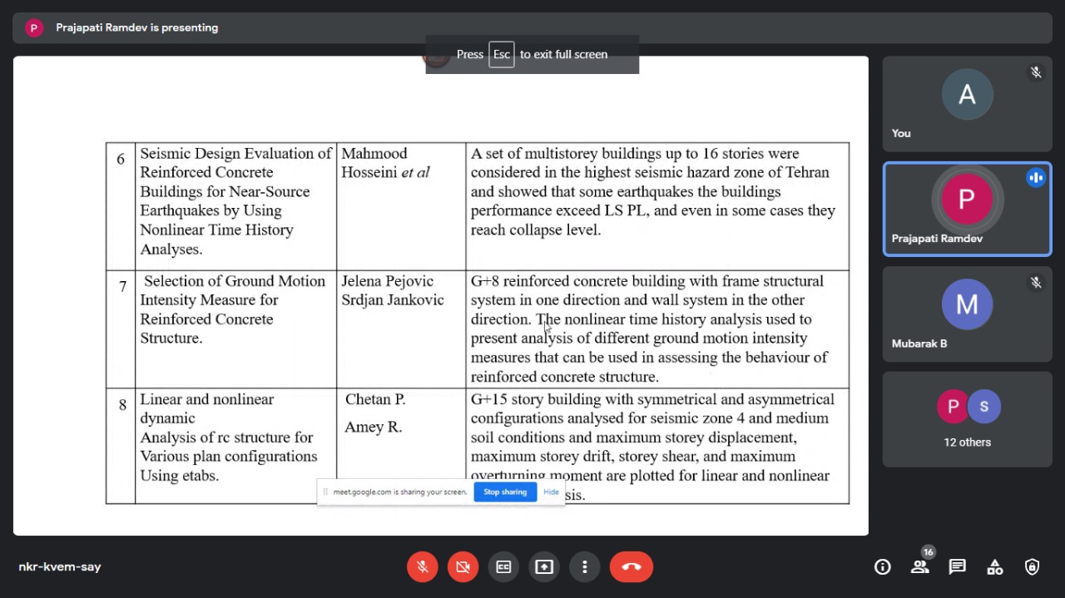
Task: Open chat with everyone
Action: click(x=958, y=566)
